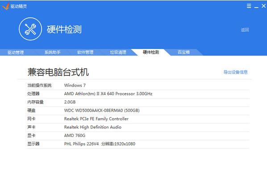Screen dimensions: 267x182
Task: Click the 驱动精灵 logo icon
Action: coord(5,6)
